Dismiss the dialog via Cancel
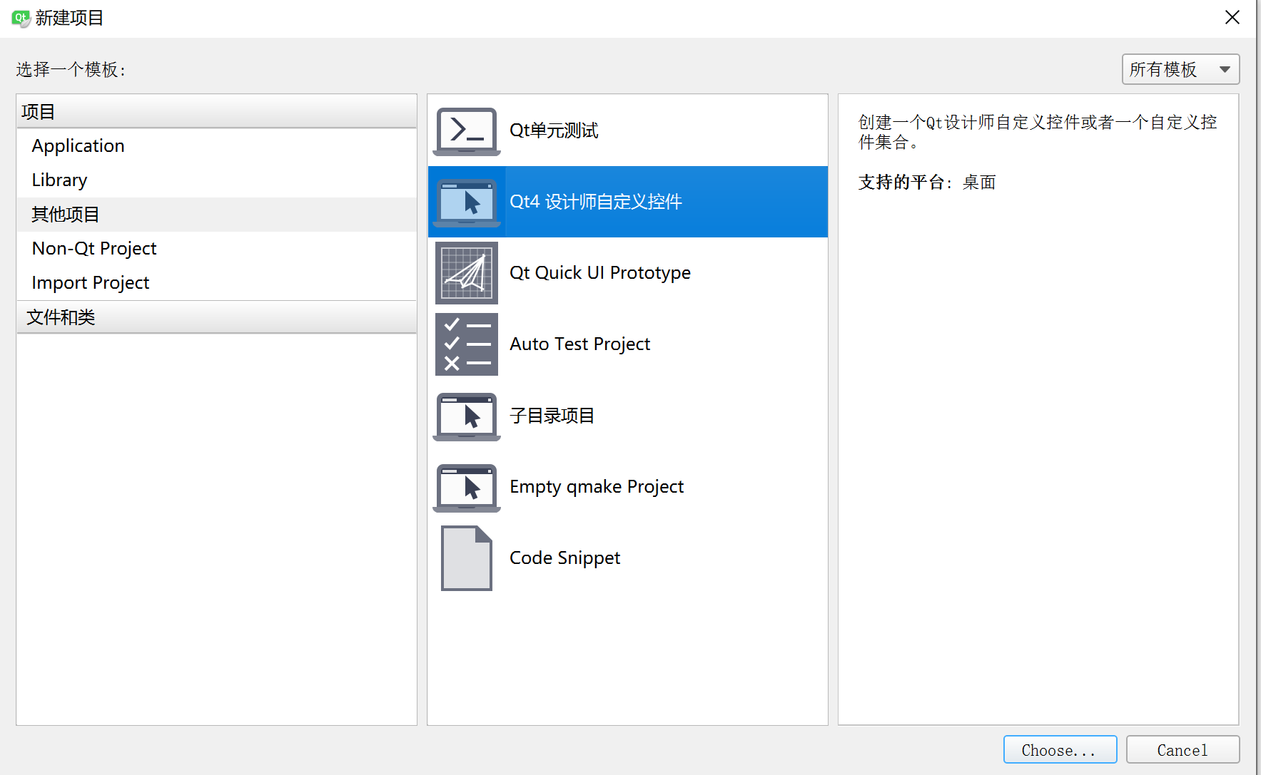The height and width of the screenshot is (775, 1261). 1182,749
